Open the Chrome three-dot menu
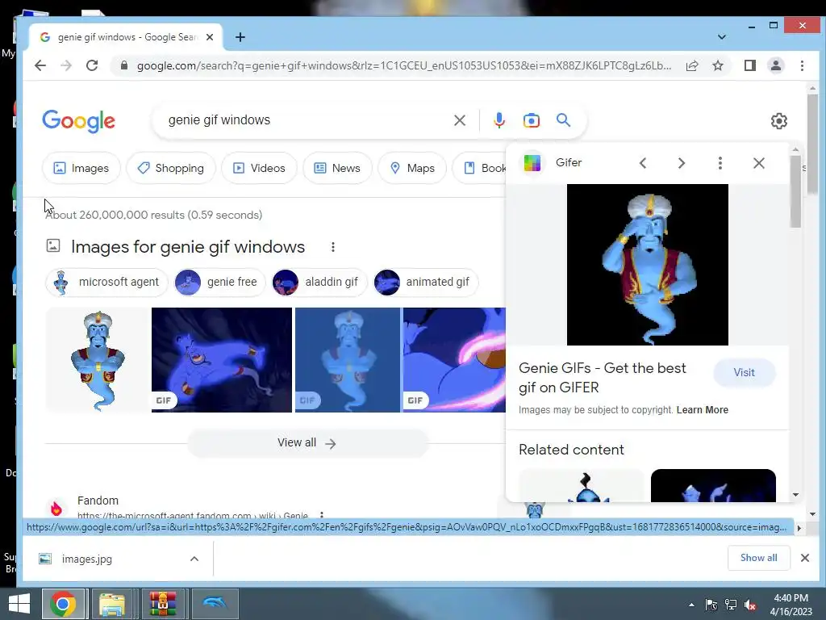 point(802,65)
